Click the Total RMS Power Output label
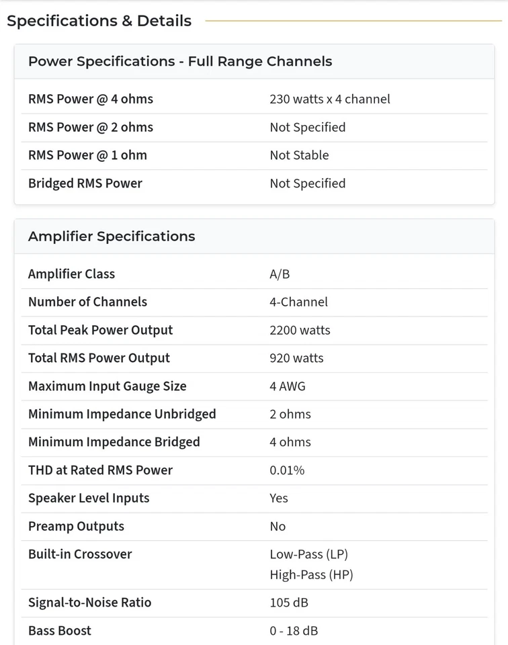The height and width of the screenshot is (645, 508). [x=99, y=358]
